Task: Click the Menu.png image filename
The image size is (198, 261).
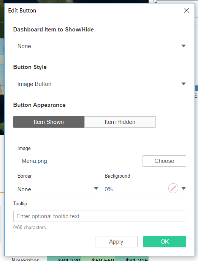Action: point(34,161)
